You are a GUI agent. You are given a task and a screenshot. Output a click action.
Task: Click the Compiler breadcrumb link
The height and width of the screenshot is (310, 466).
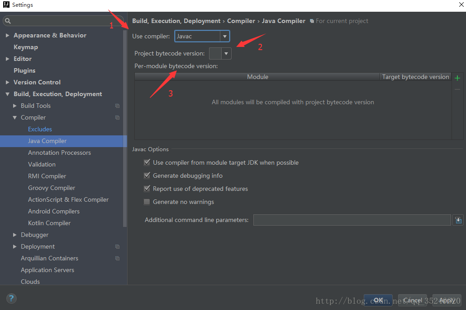coord(241,21)
